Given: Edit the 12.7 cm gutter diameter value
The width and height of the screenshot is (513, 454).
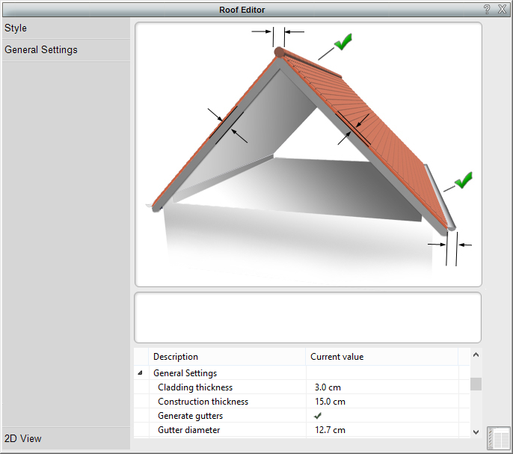Looking at the screenshot, I should click(330, 430).
